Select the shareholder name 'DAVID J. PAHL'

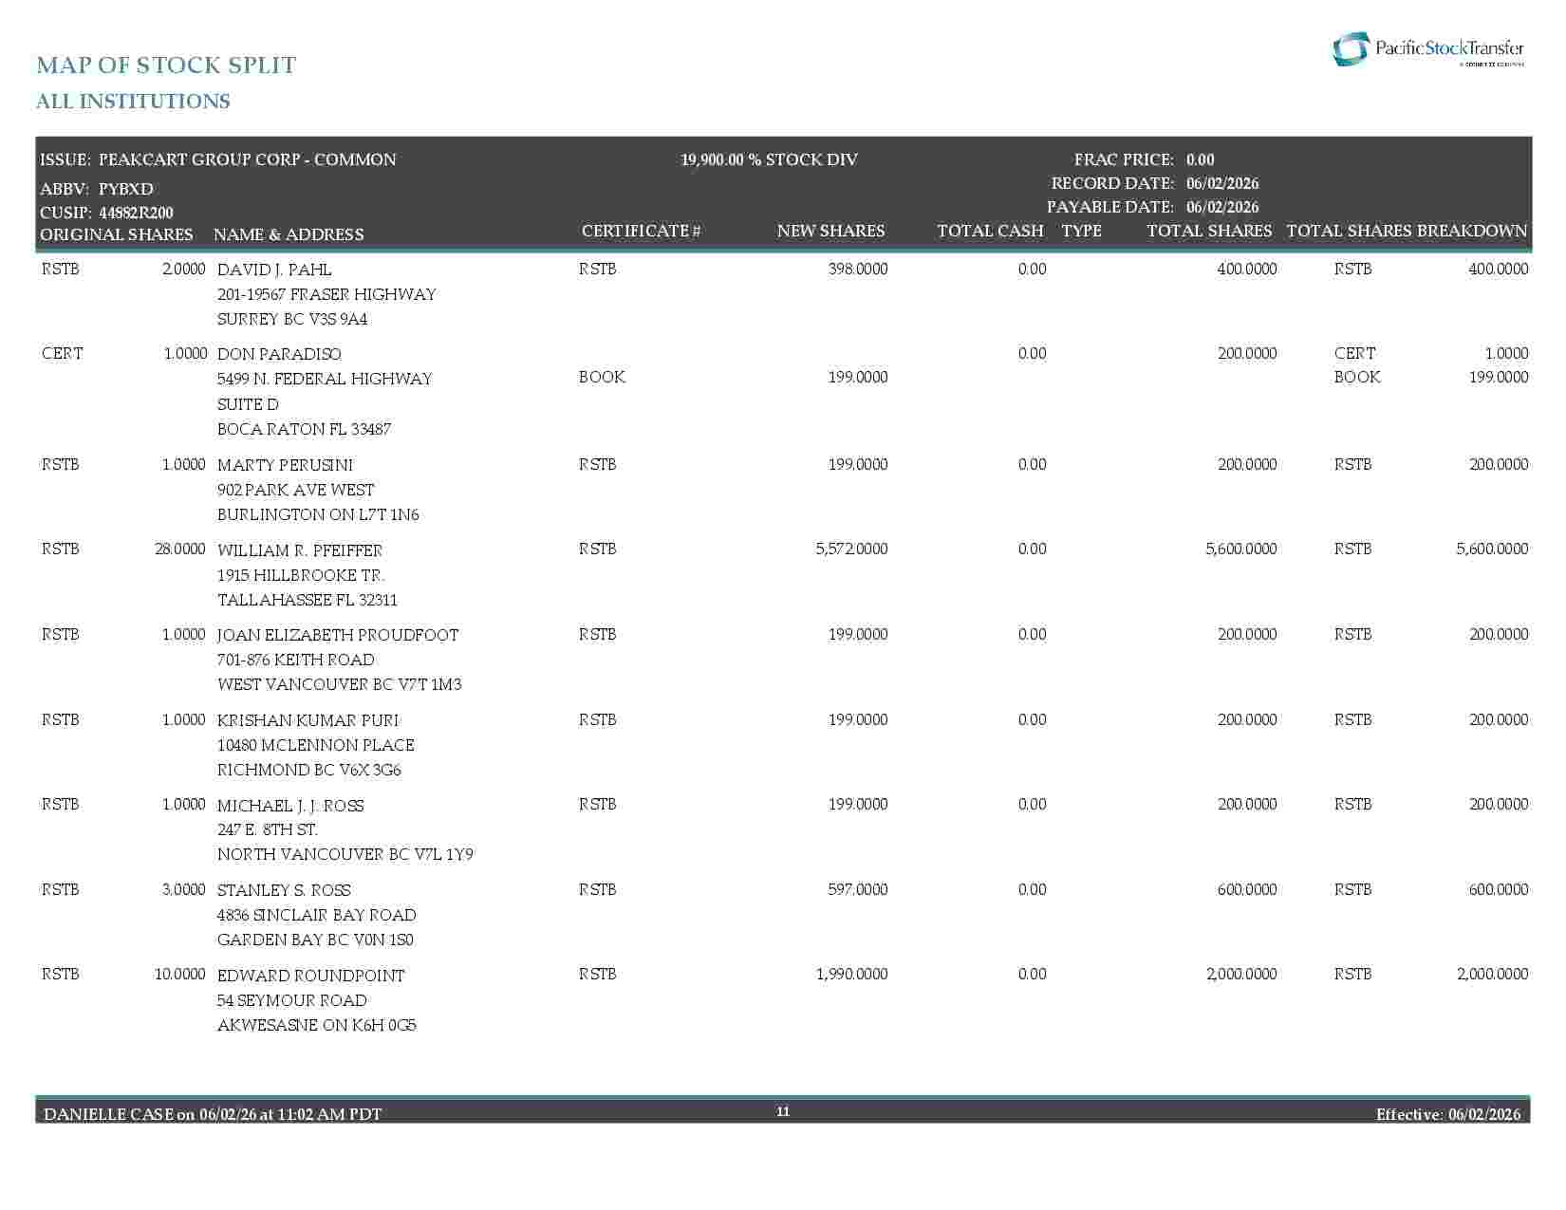point(274,270)
